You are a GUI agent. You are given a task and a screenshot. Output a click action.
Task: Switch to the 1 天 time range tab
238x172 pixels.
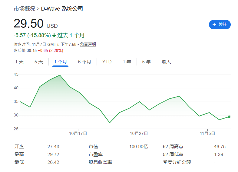pyautogui.click(x=19, y=62)
